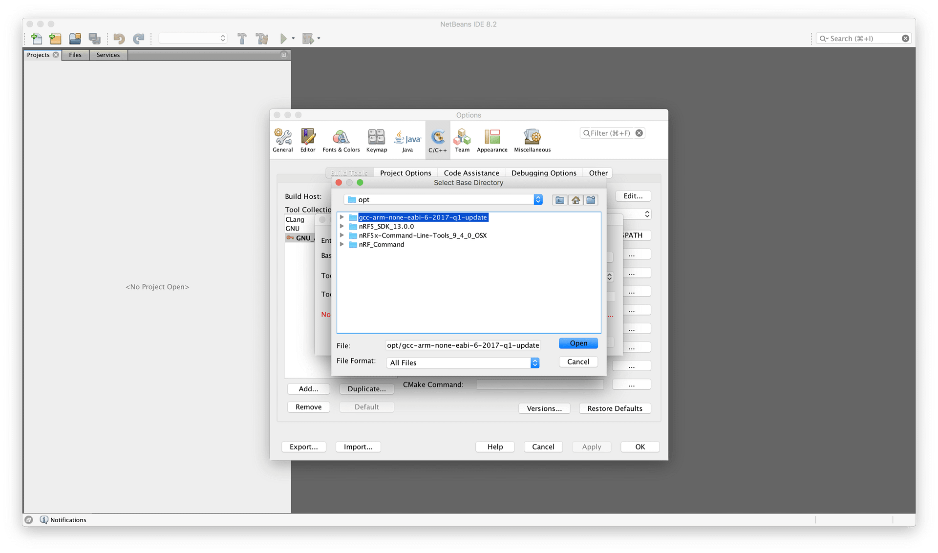Screen dimensions: 938x553
Task: Click the Edit... build host button
Action: tap(633, 196)
